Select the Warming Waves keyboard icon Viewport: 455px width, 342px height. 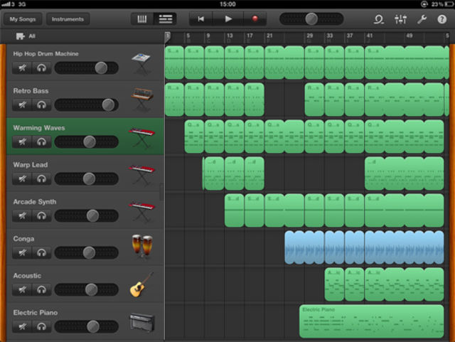[x=141, y=138]
